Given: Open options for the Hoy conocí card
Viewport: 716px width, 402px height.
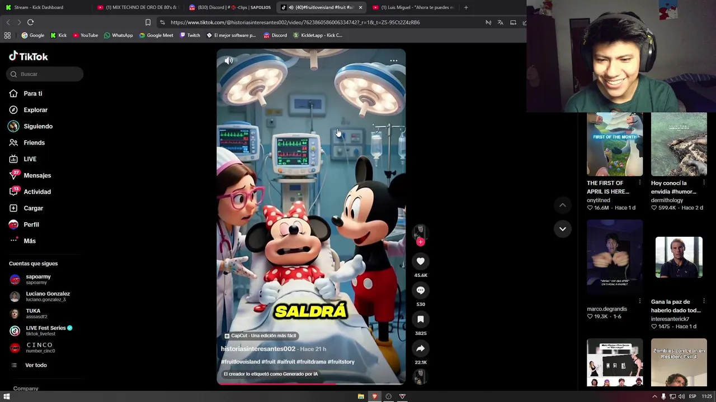Looking at the screenshot, I should coord(704,183).
